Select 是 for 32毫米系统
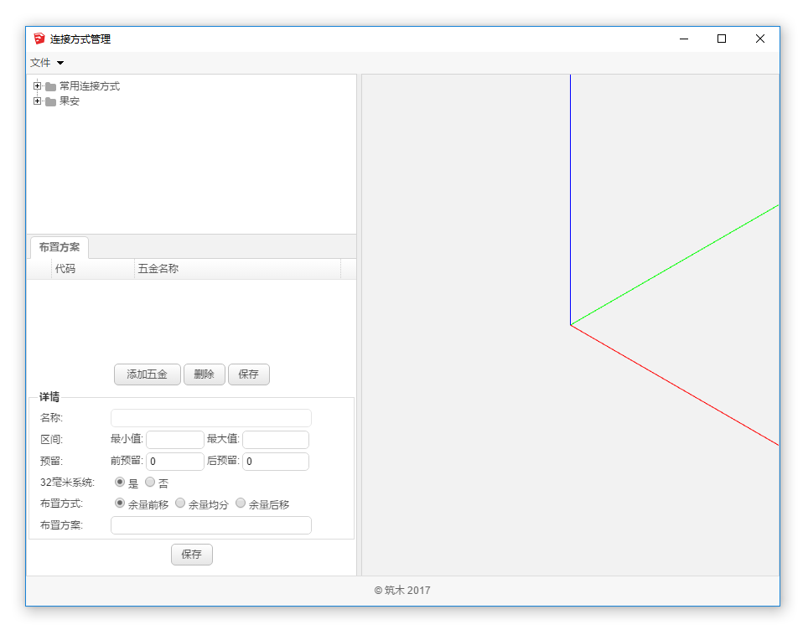The height and width of the screenshot is (630, 803). click(120, 483)
